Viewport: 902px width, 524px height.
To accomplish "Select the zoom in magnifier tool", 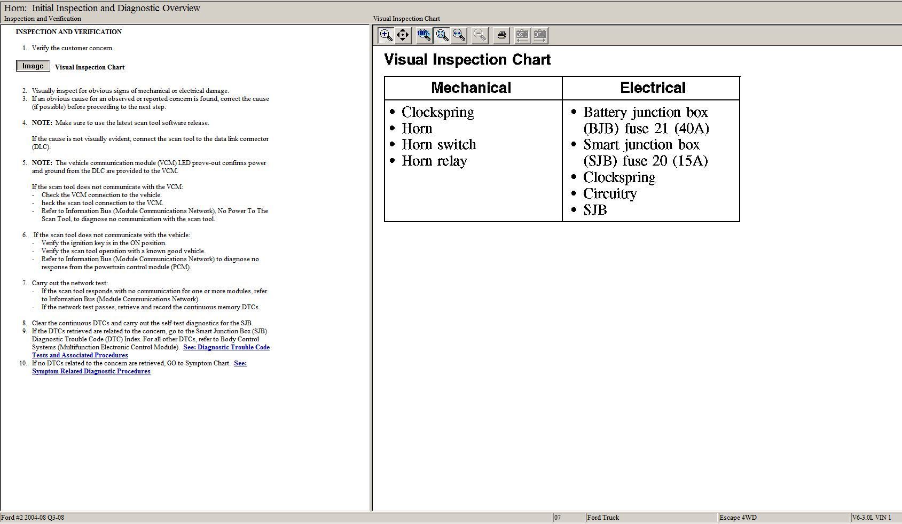I will pyautogui.click(x=386, y=36).
